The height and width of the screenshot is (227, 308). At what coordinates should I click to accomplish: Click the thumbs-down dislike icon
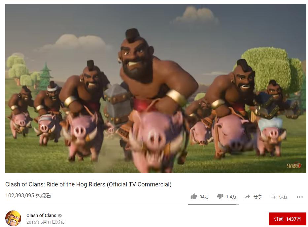click(x=220, y=196)
